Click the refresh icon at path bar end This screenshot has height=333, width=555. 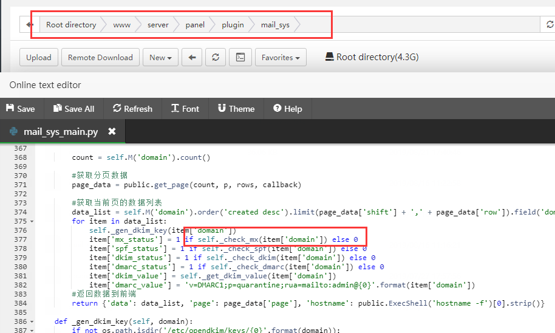(550, 25)
